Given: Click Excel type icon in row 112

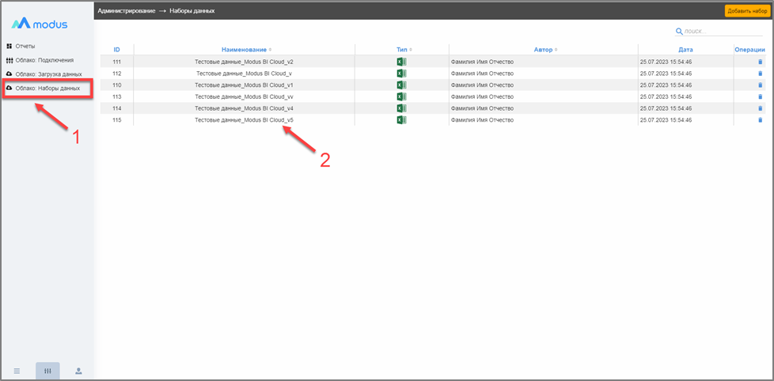Looking at the screenshot, I should click(400, 74).
